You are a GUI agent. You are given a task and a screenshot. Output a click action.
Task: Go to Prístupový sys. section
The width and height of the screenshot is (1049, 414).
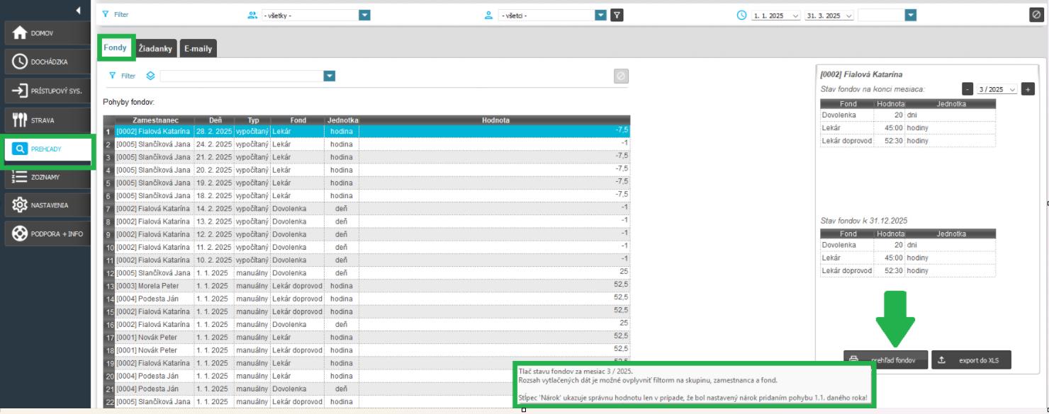click(x=47, y=91)
